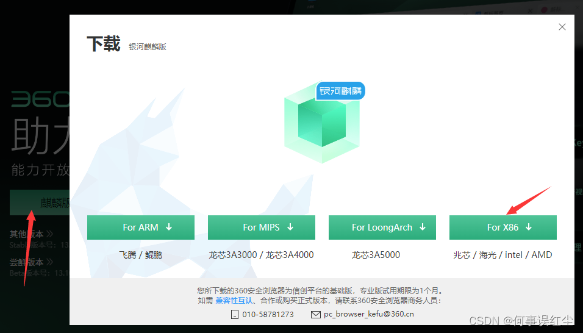Select the email pc_browser_kefu@360.cn

pyautogui.click(x=369, y=314)
